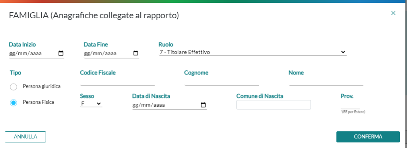Click the ANNULLA button
Viewport: 407px width, 148px height.
(x=25, y=137)
